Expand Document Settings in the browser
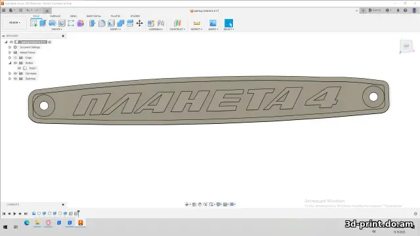The image size is (420, 236). (x=10, y=47)
